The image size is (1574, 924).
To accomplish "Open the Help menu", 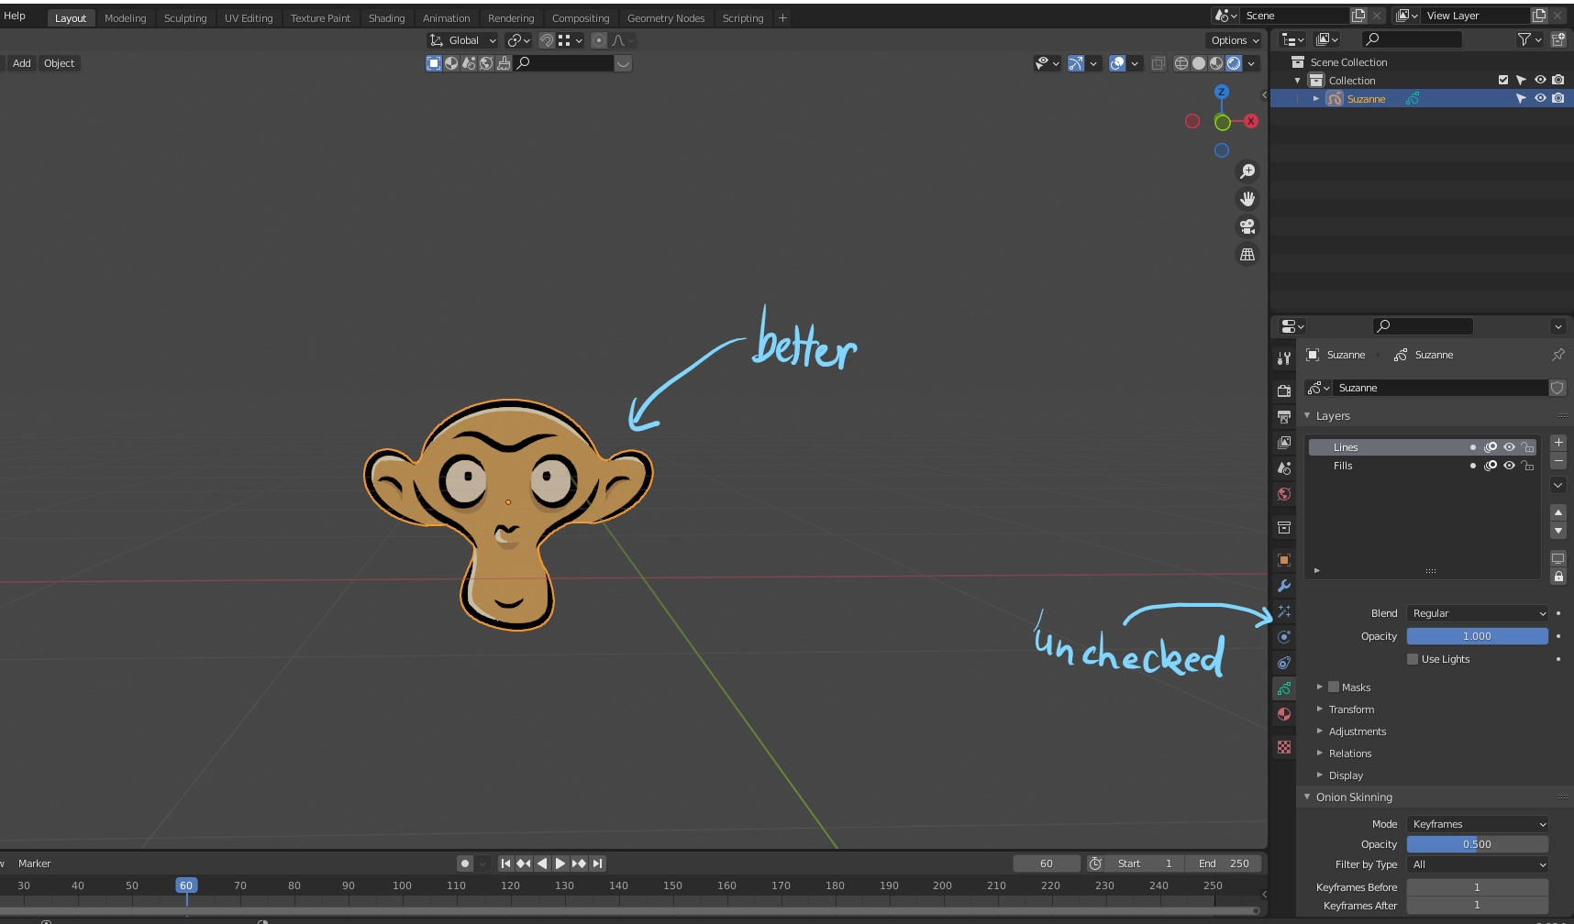I will point(15,16).
